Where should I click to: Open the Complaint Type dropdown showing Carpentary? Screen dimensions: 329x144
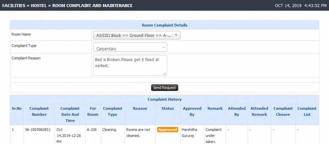pos(130,47)
